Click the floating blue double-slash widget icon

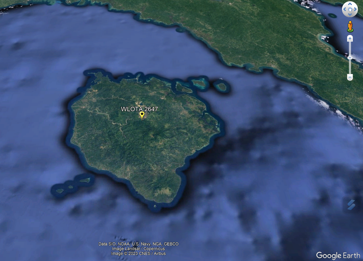[x=351, y=205]
